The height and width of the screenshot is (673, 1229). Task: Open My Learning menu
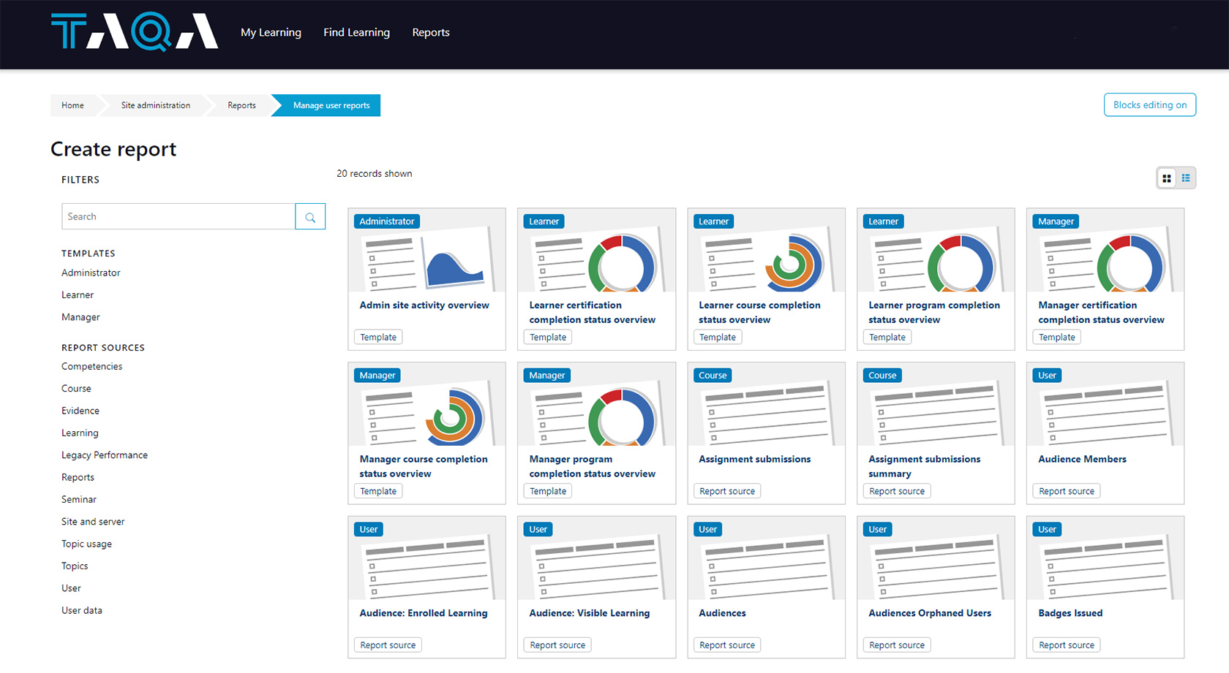point(271,33)
